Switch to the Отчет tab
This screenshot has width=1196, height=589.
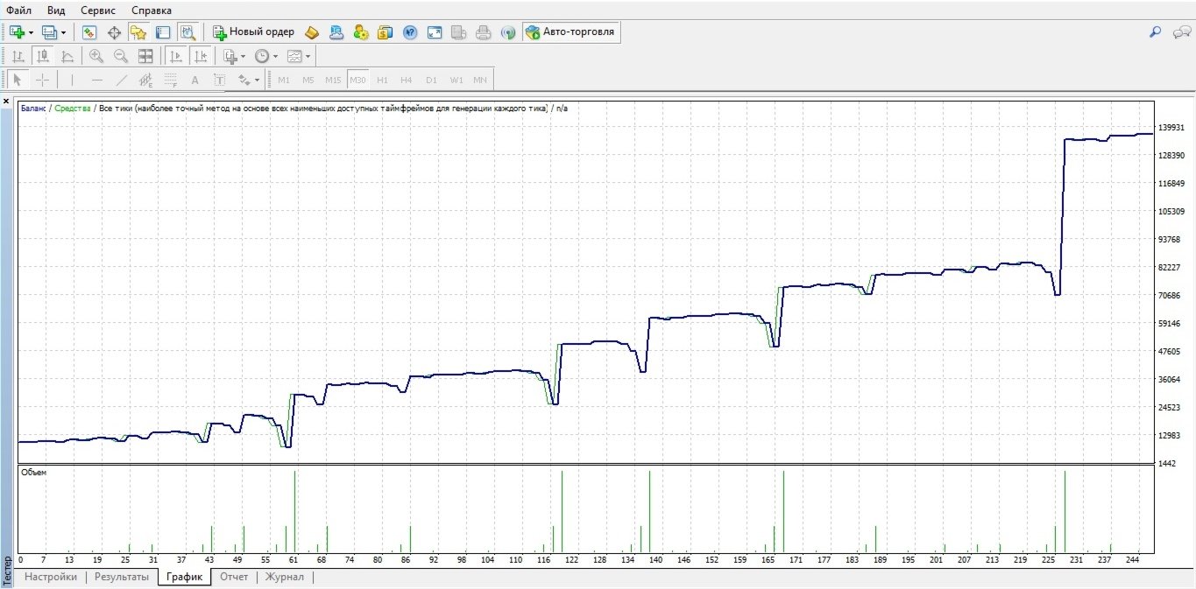coord(234,577)
